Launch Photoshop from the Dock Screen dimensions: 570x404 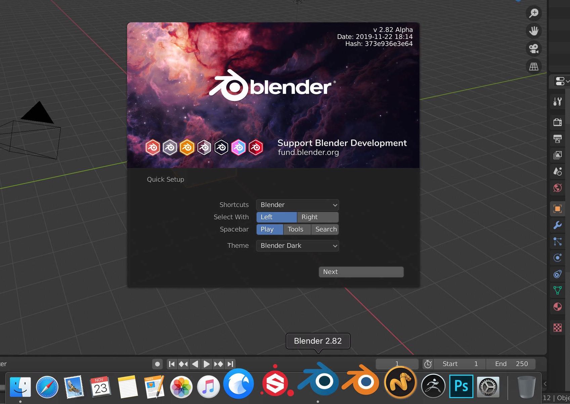tap(461, 386)
